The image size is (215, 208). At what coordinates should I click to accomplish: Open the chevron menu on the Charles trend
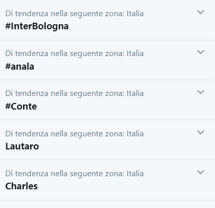point(200,172)
